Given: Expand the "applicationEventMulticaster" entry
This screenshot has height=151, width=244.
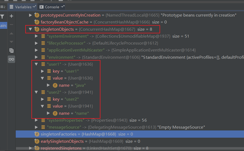Looking at the screenshot, I should [x=36, y=50].
